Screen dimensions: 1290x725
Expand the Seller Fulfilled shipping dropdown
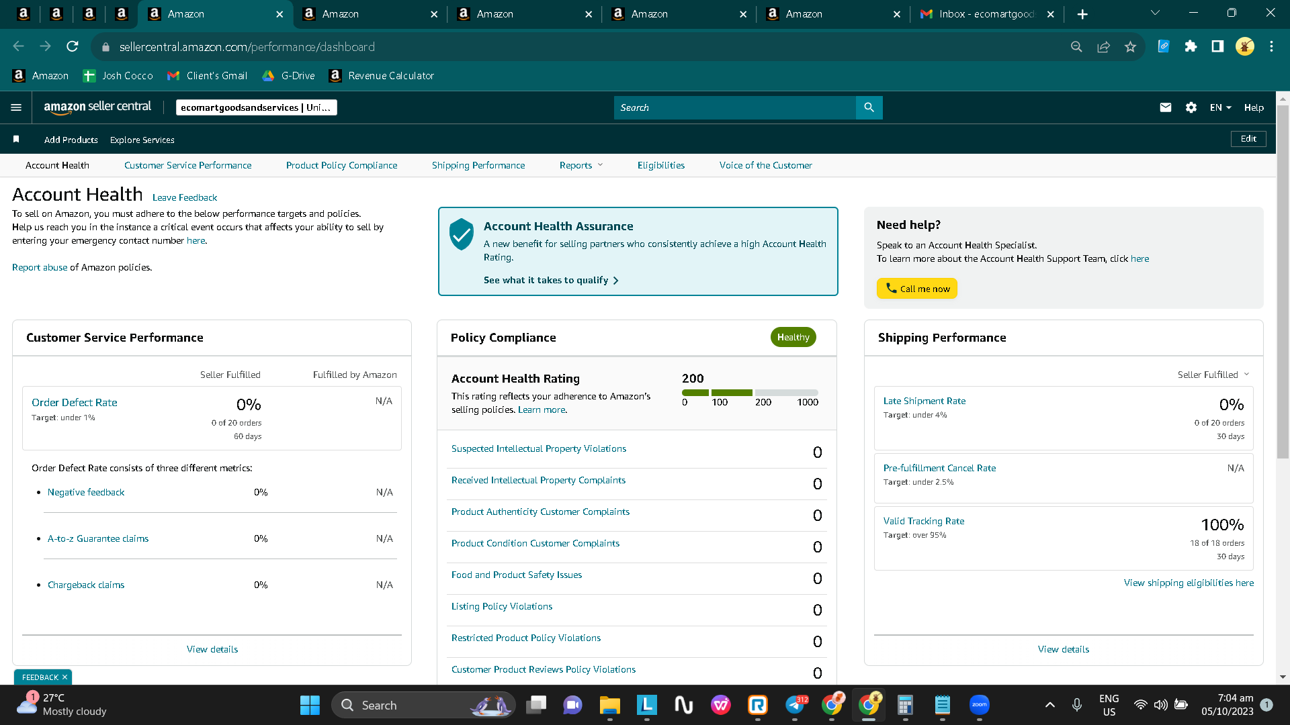coord(1213,375)
